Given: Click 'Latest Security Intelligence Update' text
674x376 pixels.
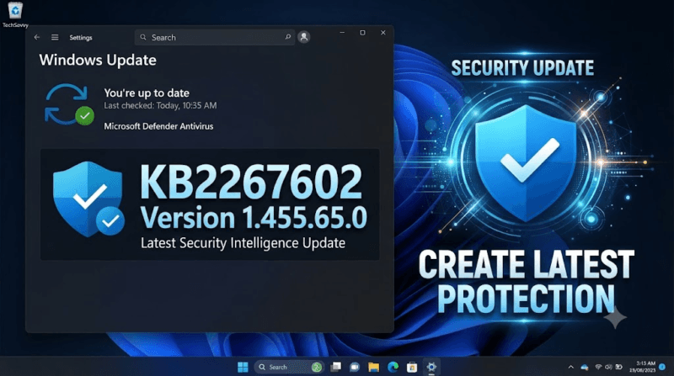Looking at the screenshot, I should (243, 243).
